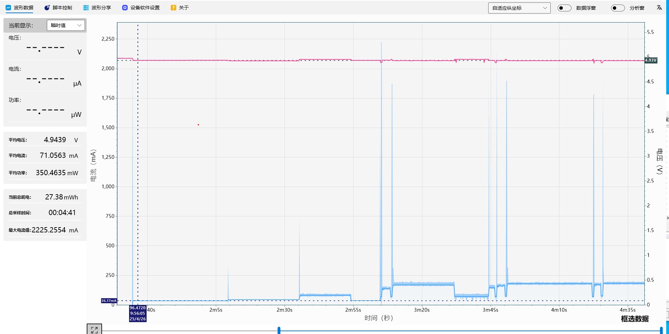Open the 波形分享 tab
Viewport: 669px width, 334px height.
point(97,8)
